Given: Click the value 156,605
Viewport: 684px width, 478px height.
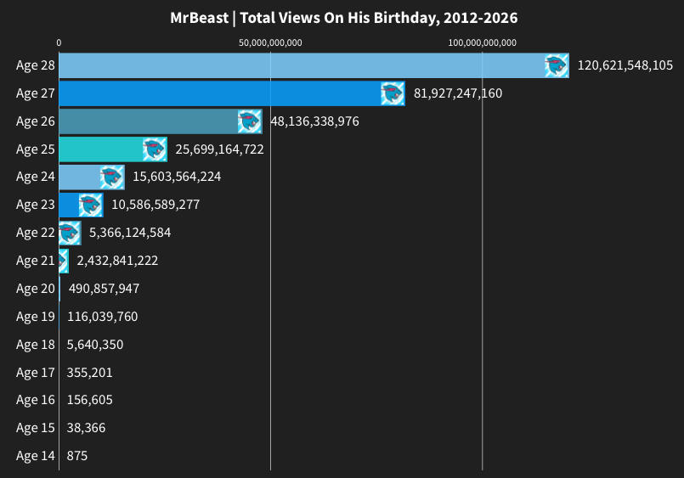Looking at the screenshot, I should [x=89, y=400].
